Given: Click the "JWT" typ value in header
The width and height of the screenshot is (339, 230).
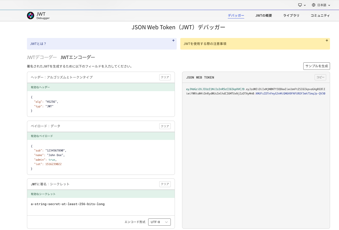Looking at the screenshot, I should coord(50,106).
